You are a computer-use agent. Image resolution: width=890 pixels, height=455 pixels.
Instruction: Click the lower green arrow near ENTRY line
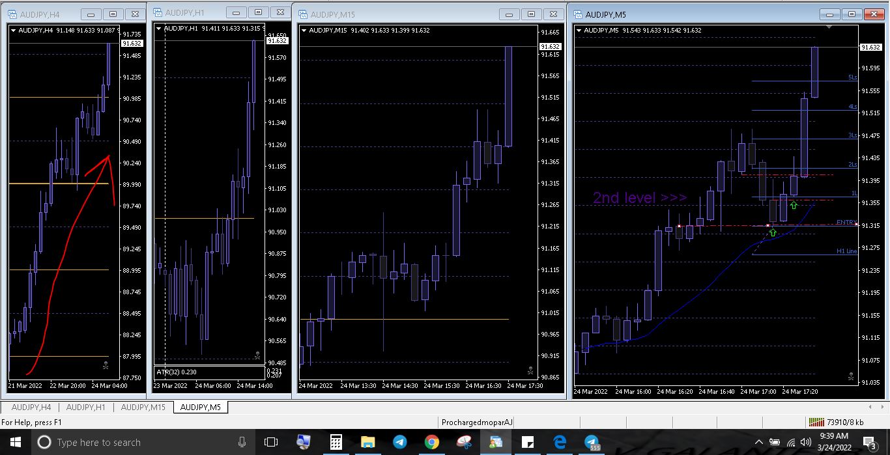pyautogui.click(x=773, y=232)
